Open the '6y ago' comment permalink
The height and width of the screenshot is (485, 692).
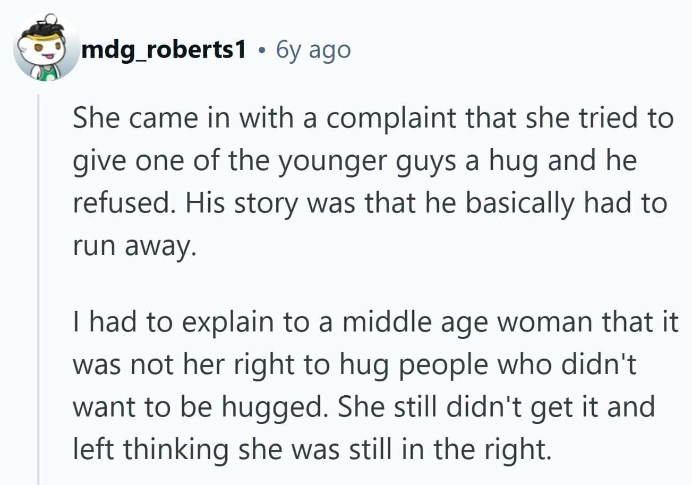tap(313, 50)
